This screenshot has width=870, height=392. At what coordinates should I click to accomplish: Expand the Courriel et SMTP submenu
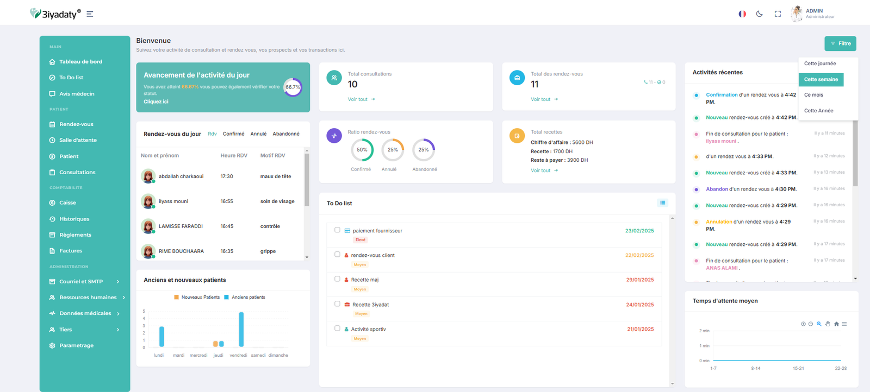(118, 282)
